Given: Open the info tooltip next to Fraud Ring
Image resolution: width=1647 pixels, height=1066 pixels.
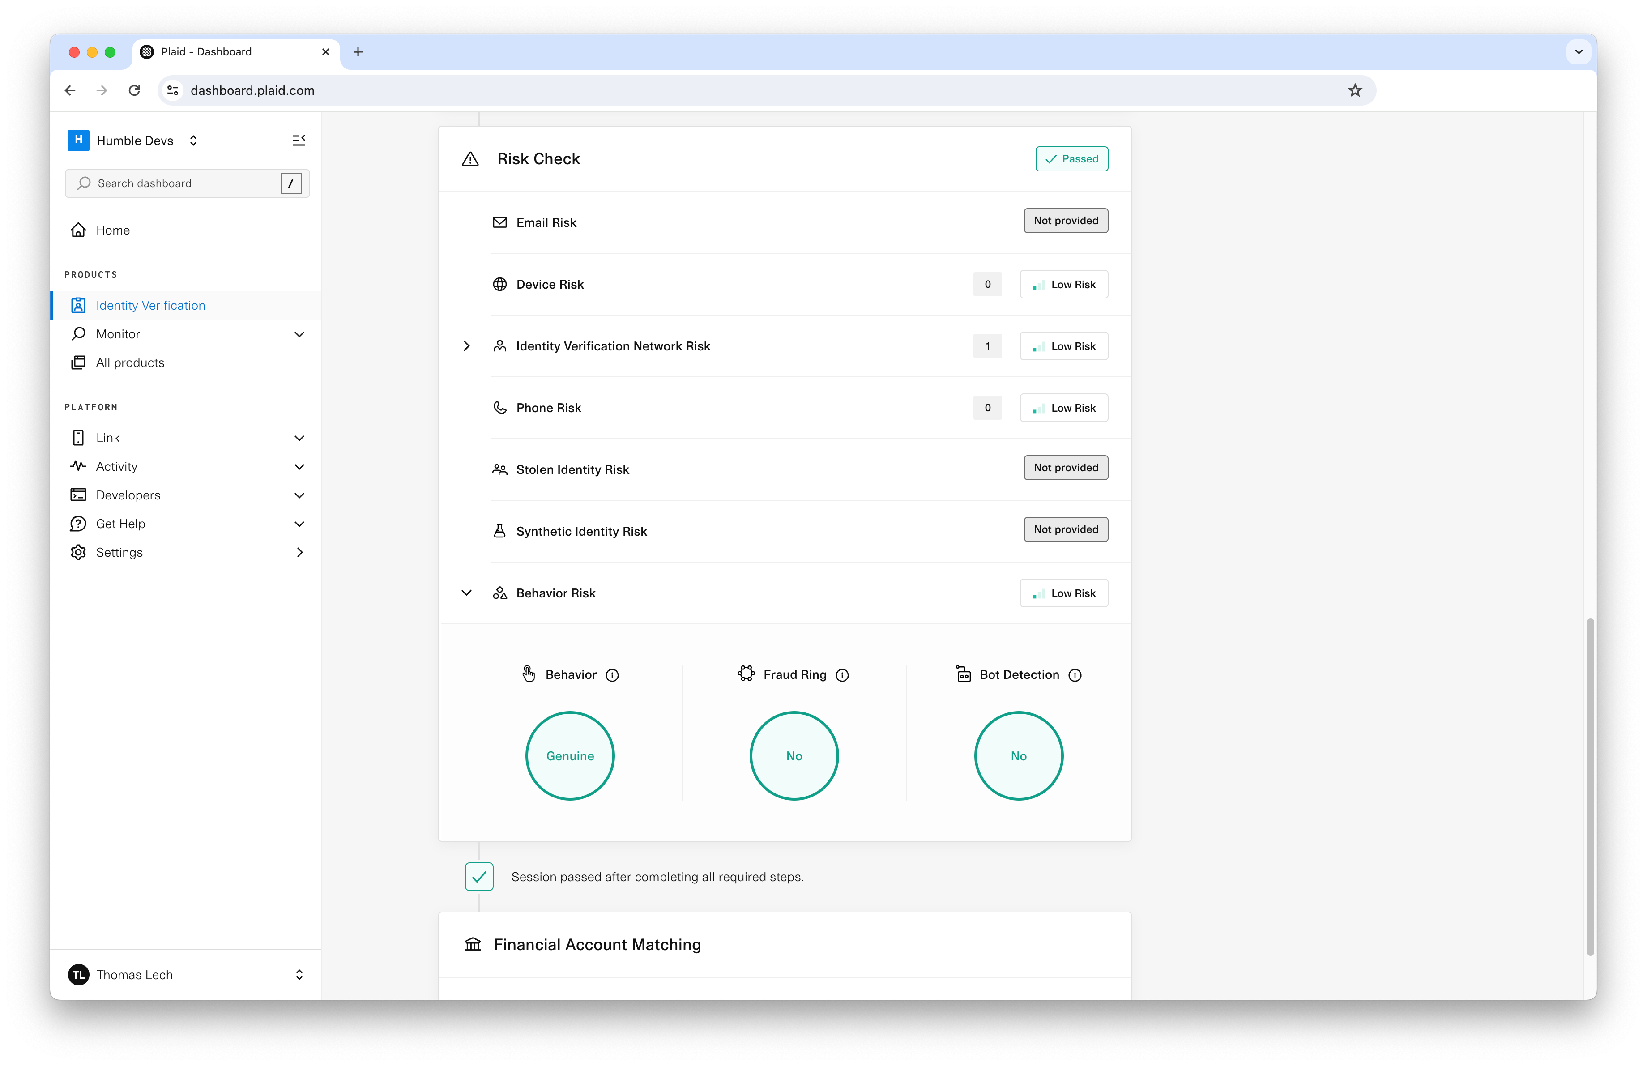Looking at the screenshot, I should [842, 675].
